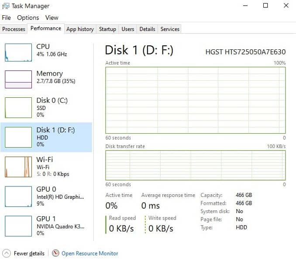Click the Resource Monitor icon at bottom
The image size is (296, 262).
pyautogui.click(x=55, y=253)
